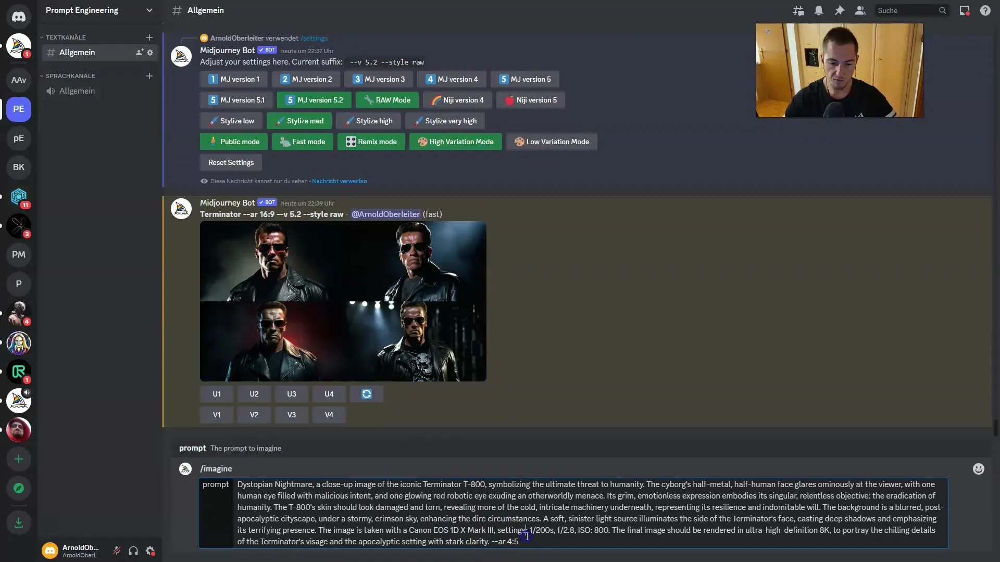Open PM server icon
The width and height of the screenshot is (1000, 562).
pos(19,255)
